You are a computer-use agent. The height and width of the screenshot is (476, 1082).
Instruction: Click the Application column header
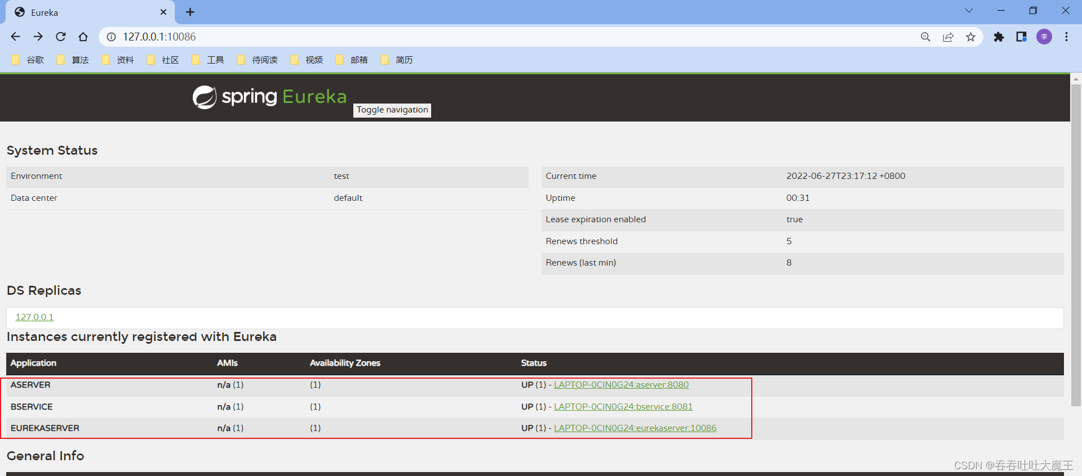point(33,363)
